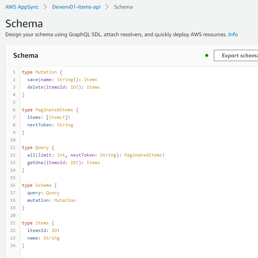Click the delete(itemsId: ID!) mutation line
This screenshot has height=258, width=258.
click(x=63, y=87)
